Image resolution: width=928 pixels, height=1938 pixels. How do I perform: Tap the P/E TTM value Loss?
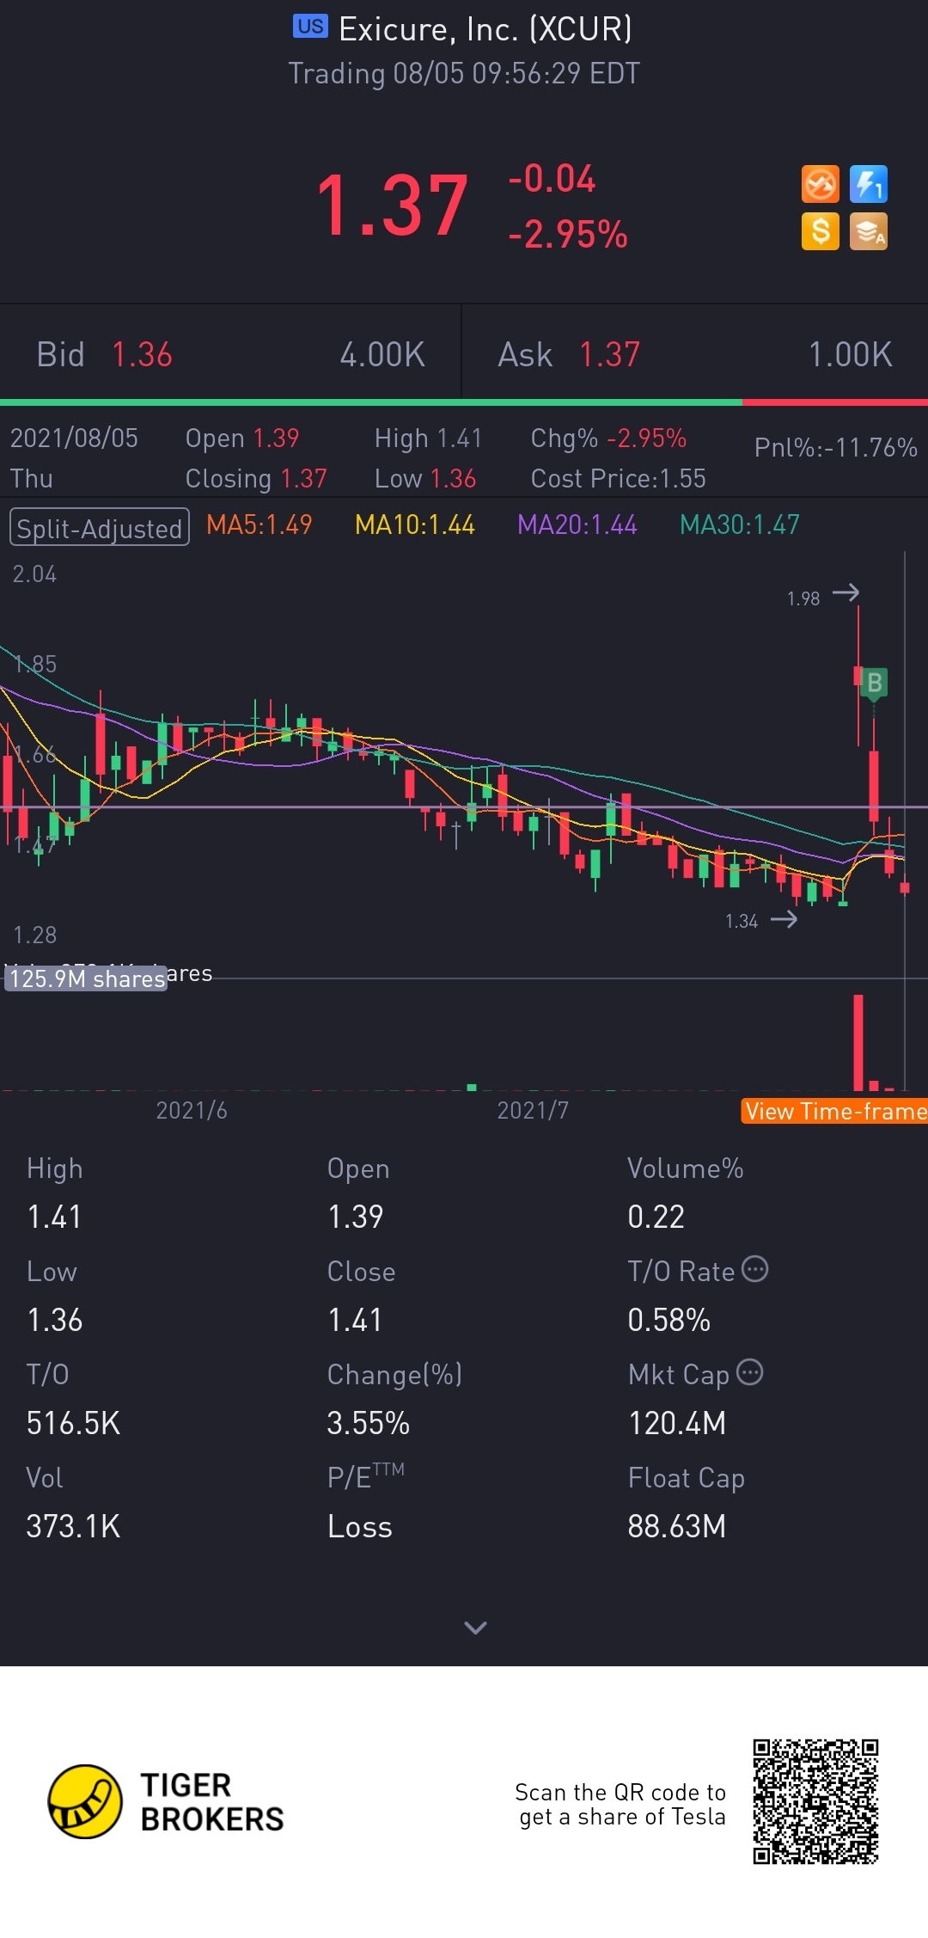point(359,1526)
